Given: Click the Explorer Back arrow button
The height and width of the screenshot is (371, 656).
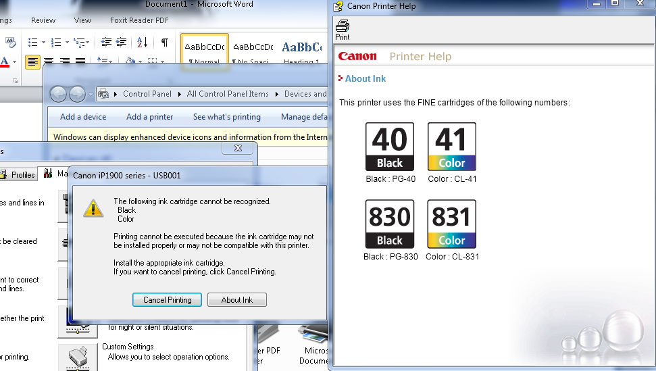Looking at the screenshot, I should point(59,94).
